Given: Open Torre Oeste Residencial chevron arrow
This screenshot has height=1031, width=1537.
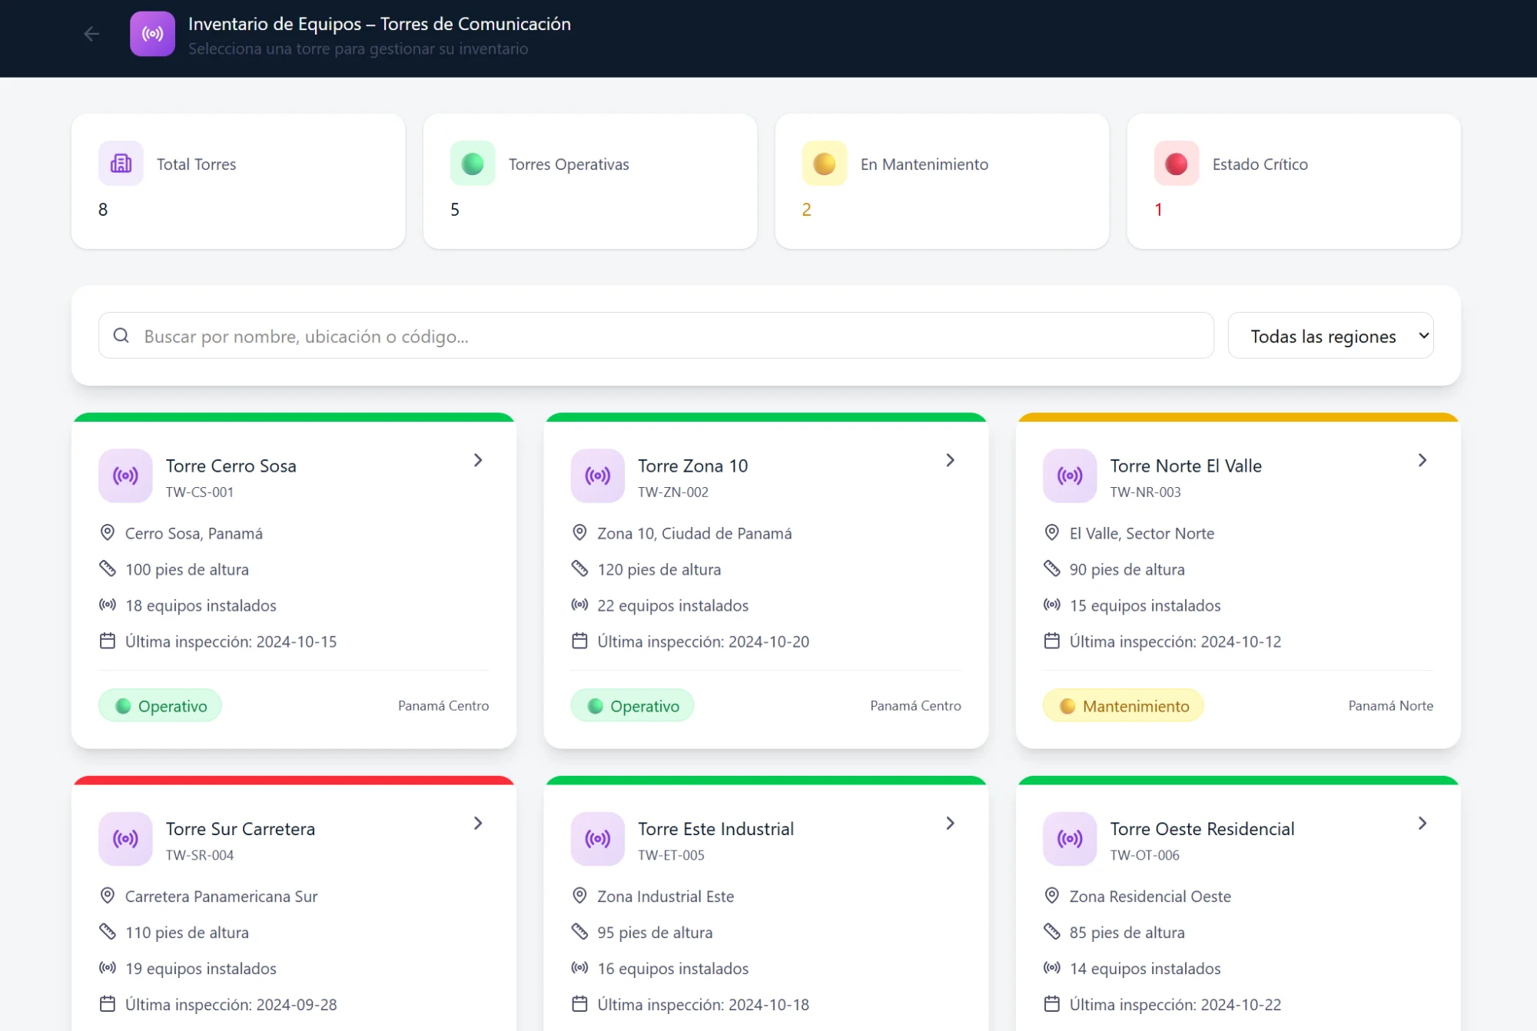Looking at the screenshot, I should 1422,823.
